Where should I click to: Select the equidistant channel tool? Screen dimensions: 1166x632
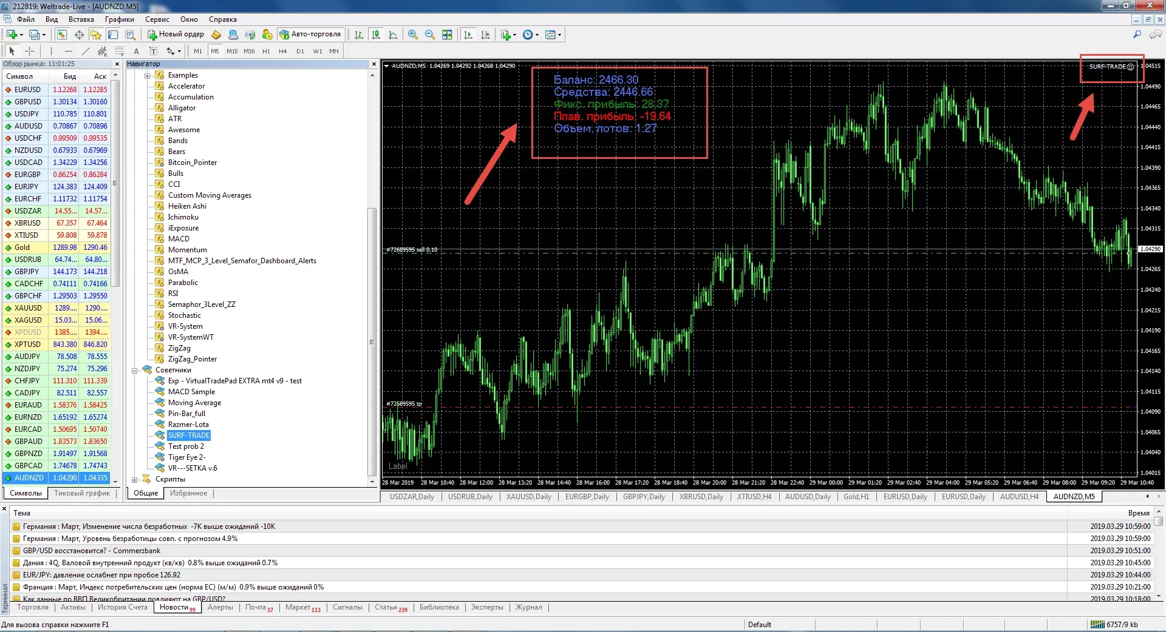102,51
